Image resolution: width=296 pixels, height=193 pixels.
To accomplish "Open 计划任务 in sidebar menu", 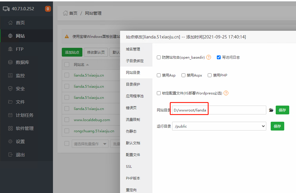I will tap(26, 115).
